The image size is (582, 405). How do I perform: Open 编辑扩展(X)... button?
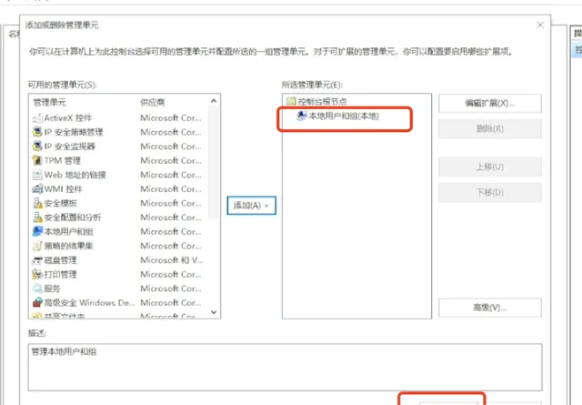[490, 103]
